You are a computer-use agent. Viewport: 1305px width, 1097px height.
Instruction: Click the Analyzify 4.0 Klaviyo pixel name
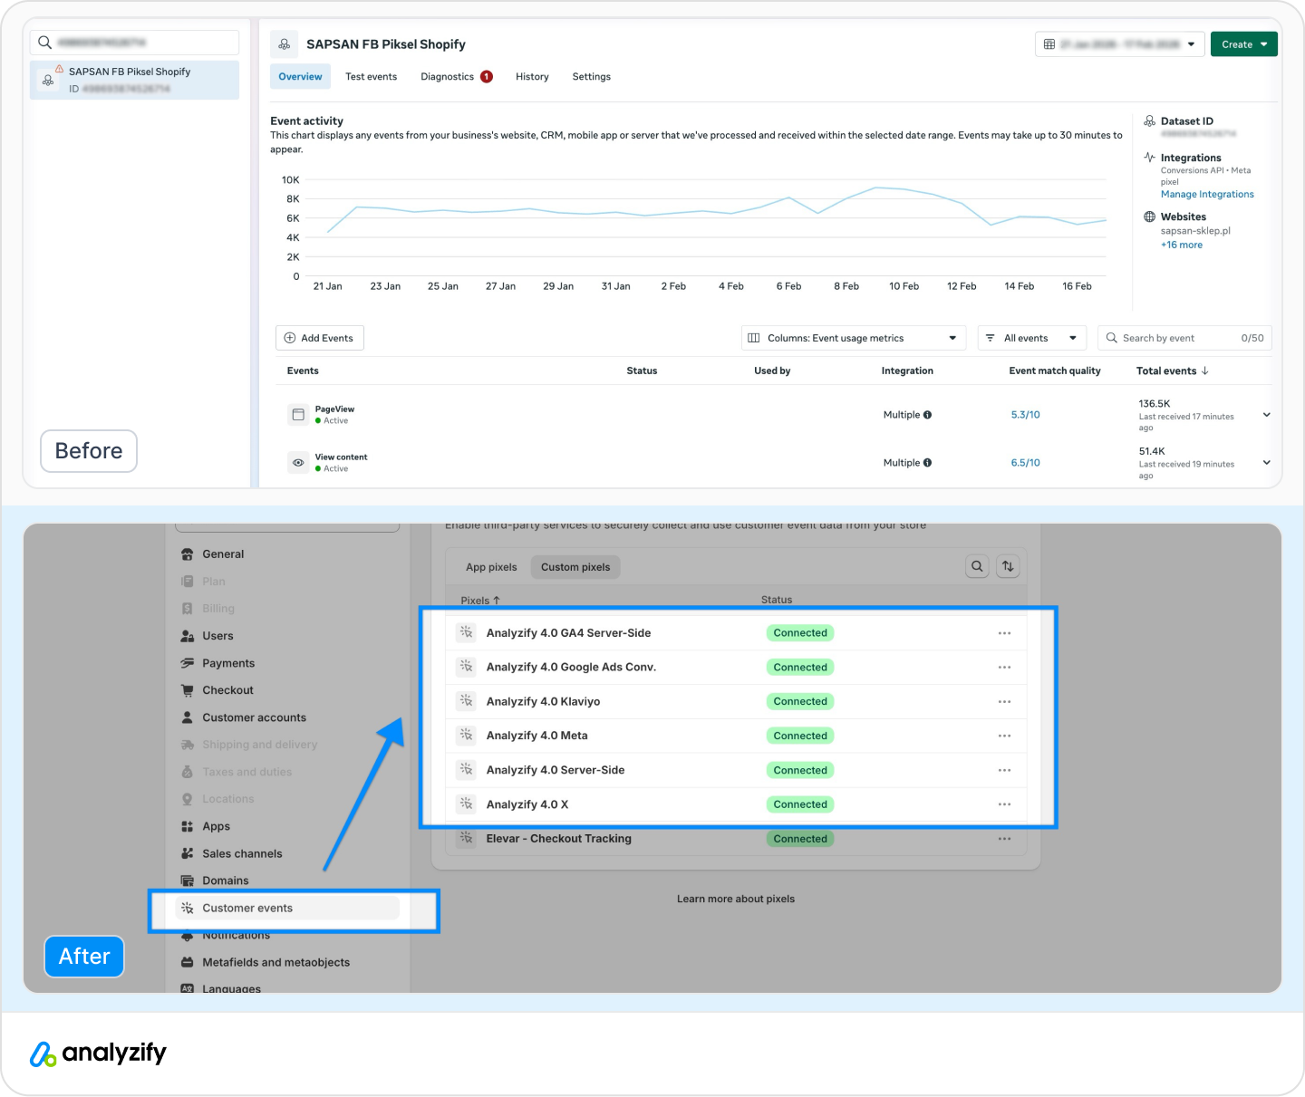point(543,702)
